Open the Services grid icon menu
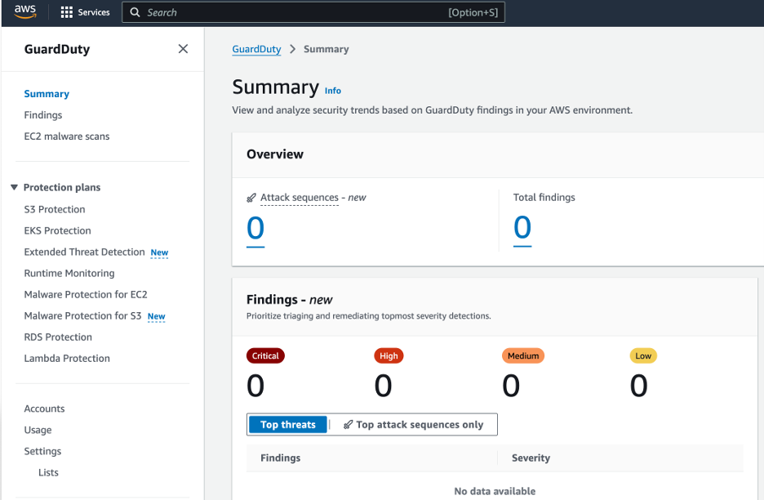The width and height of the screenshot is (764, 500). click(x=67, y=12)
